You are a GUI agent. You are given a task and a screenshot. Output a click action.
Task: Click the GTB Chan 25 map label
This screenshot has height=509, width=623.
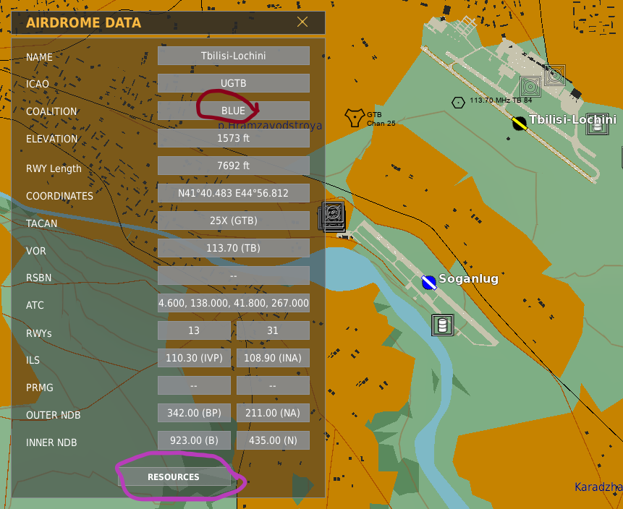point(381,119)
